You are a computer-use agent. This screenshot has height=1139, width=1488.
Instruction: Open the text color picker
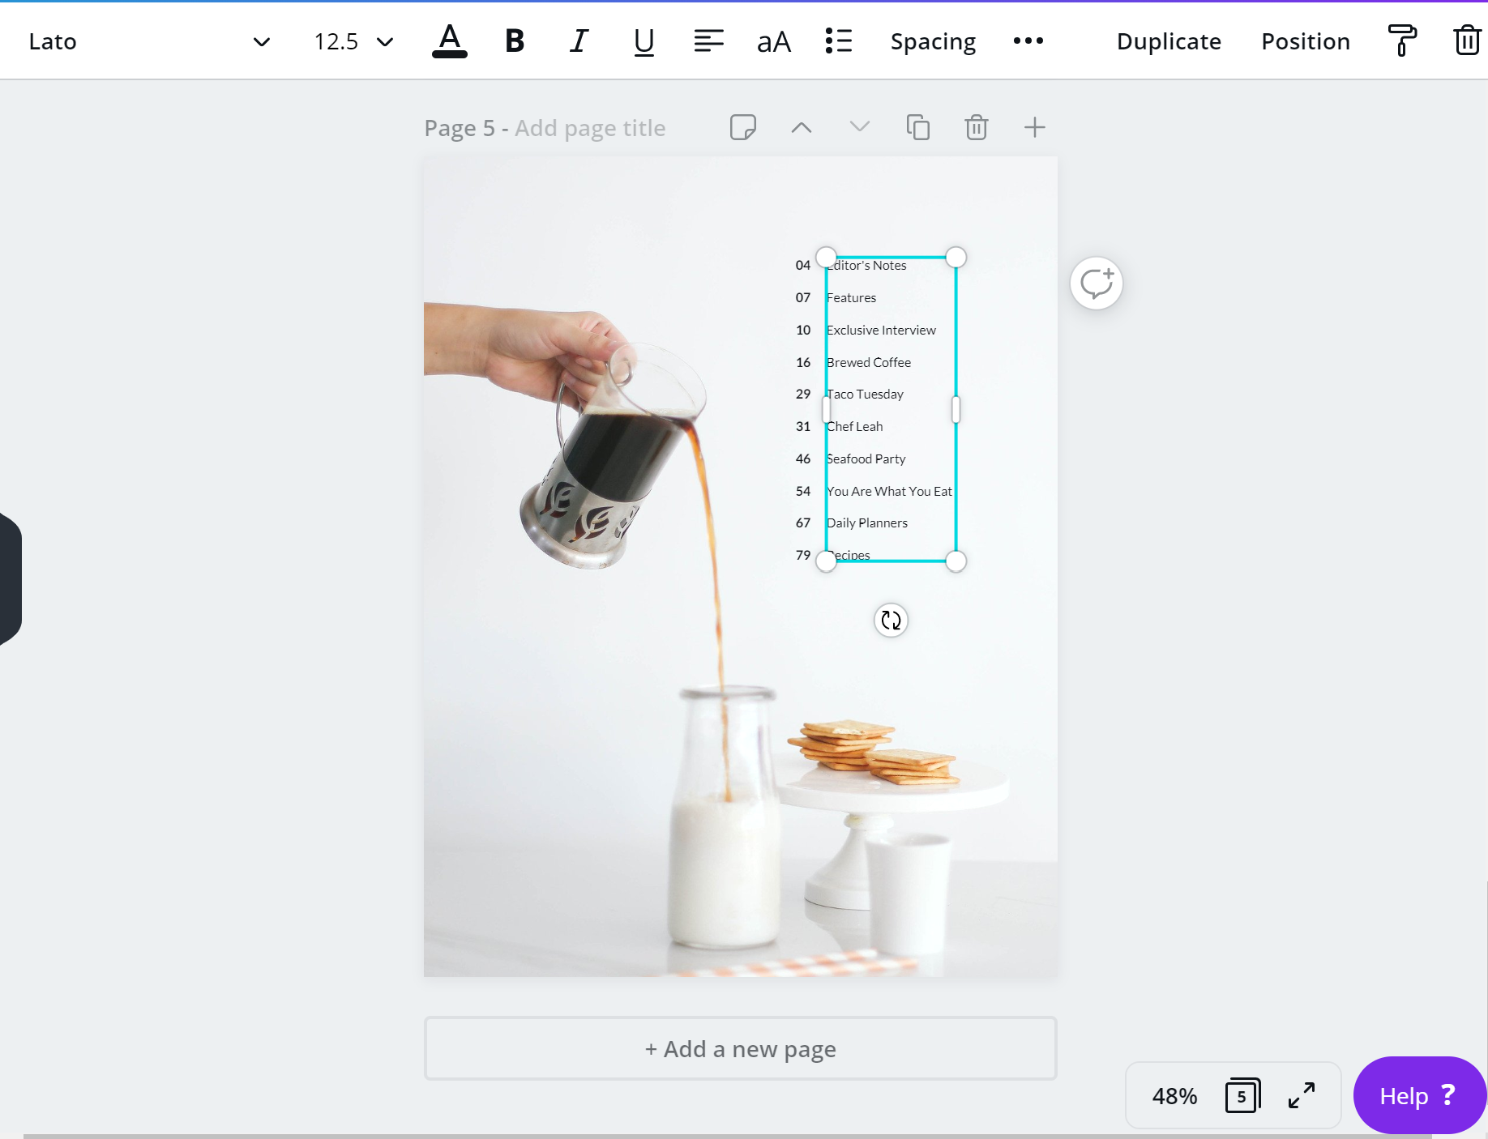pos(450,41)
